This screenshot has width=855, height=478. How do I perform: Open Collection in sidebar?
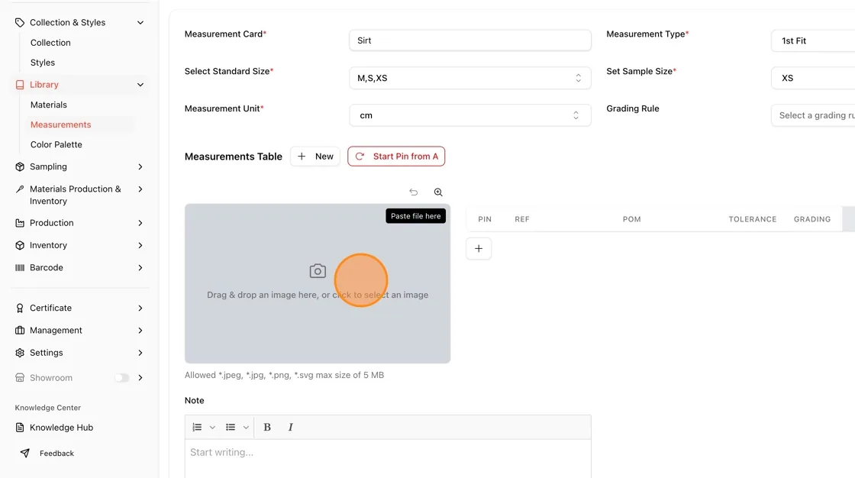(50, 43)
